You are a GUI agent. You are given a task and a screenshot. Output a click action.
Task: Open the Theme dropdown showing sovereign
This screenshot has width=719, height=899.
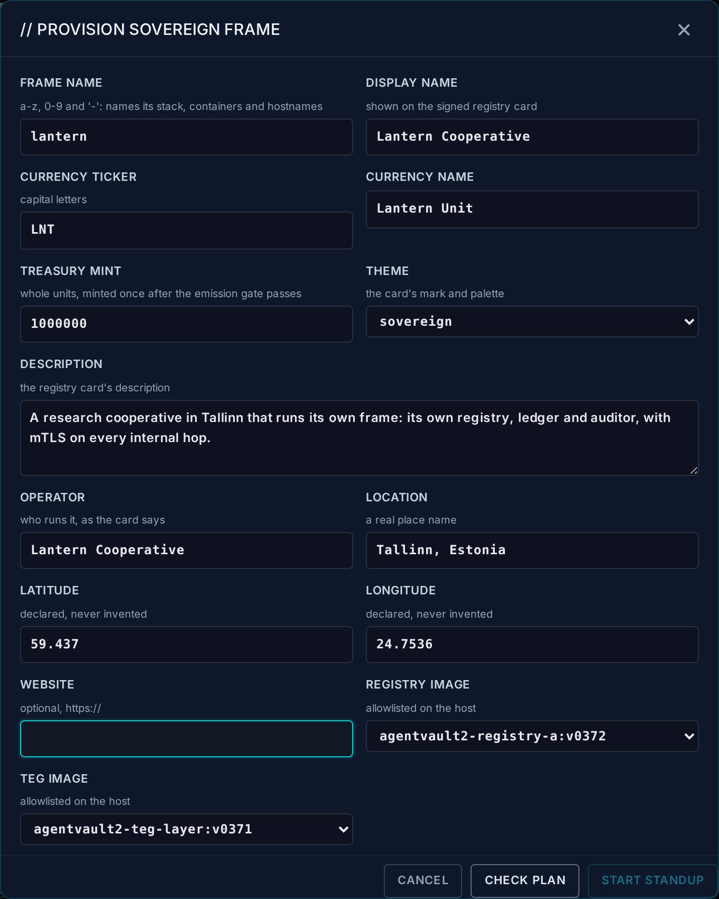[532, 322]
